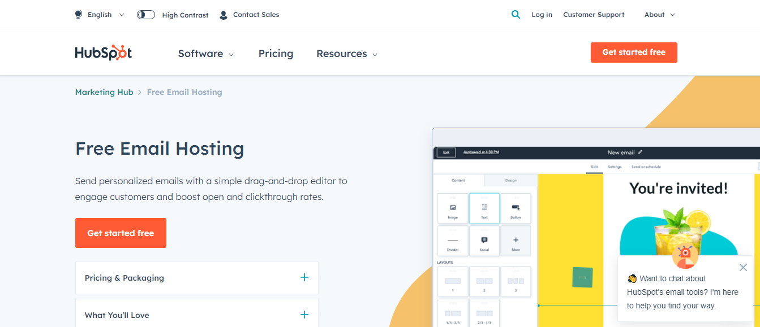Choose the 1/3 : 2/3 layout thumbnail

[453, 313]
